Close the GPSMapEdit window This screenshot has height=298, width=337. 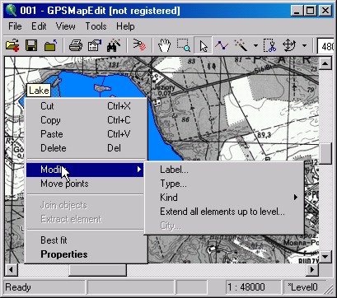pyautogui.click(x=325, y=11)
